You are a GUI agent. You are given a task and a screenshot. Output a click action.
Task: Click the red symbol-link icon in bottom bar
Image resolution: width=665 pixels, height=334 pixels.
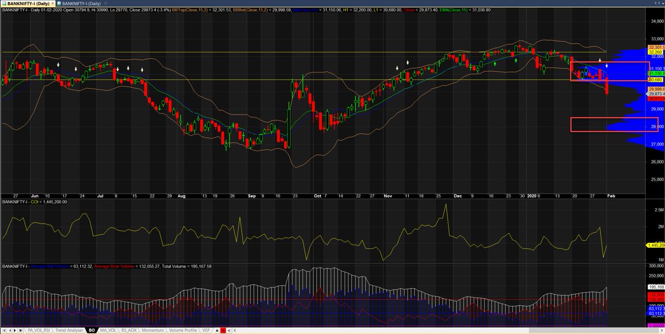tap(223, 330)
